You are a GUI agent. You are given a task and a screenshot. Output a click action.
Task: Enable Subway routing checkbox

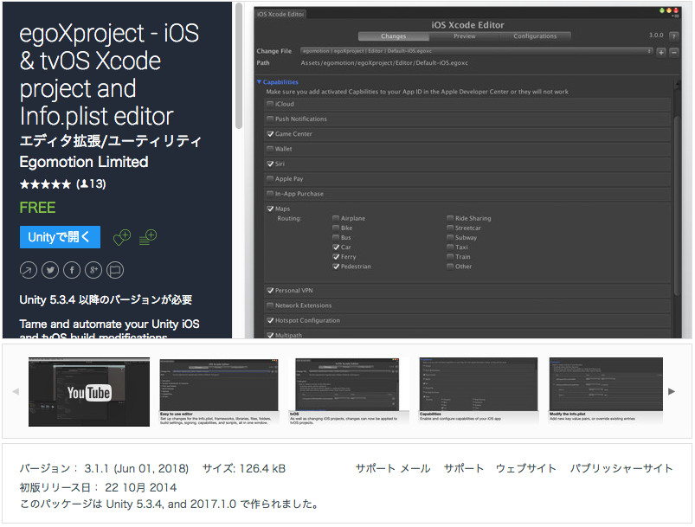[x=450, y=238]
